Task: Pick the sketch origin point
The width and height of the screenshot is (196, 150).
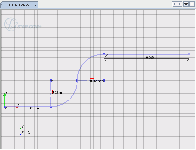Action: point(5,107)
